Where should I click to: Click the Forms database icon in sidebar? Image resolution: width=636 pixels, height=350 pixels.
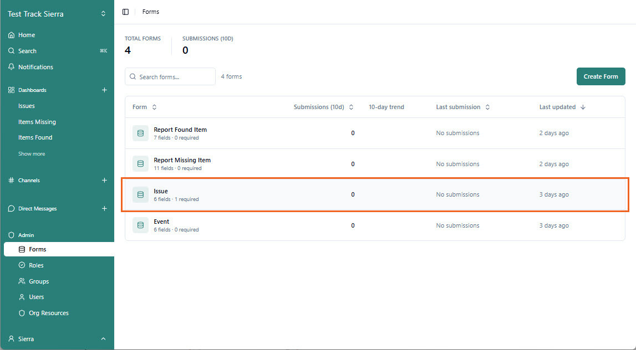click(22, 250)
